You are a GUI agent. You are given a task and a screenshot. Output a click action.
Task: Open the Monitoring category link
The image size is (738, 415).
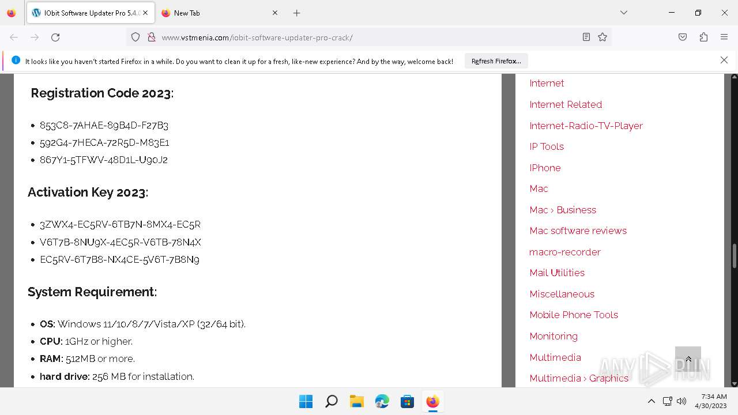tap(553, 336)
